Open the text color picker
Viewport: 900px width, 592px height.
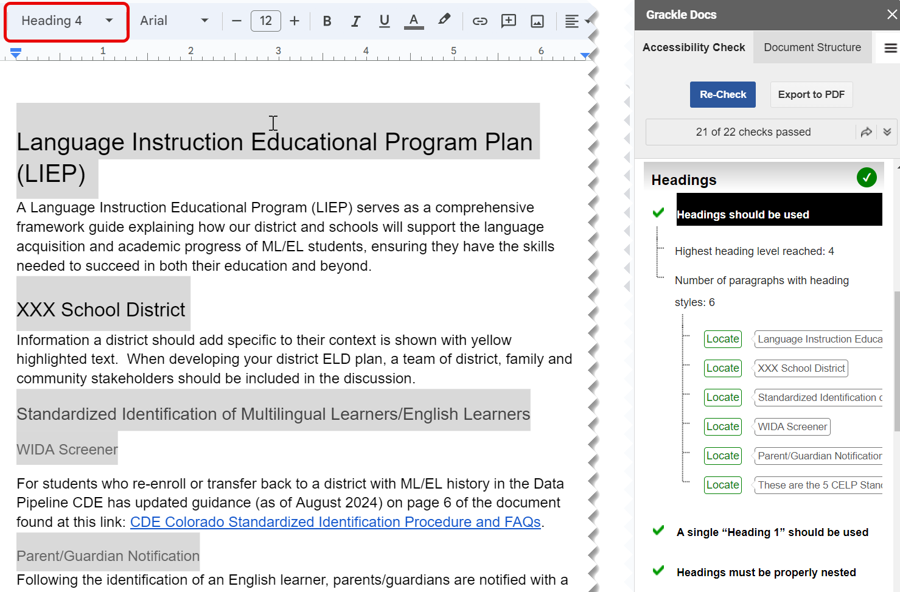[414, 21]
